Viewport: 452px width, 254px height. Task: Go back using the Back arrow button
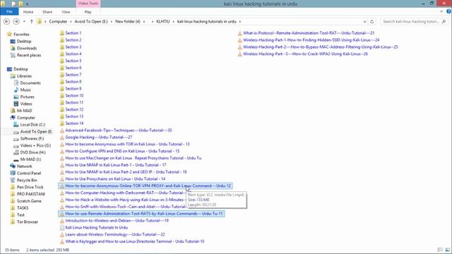tap(7, 22)
